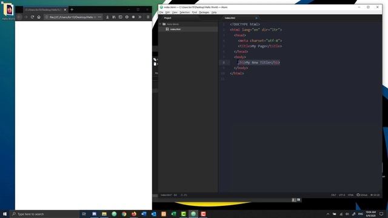The image size is (388, 218).
Task: Open Atom Find menu
Action: 195,12
